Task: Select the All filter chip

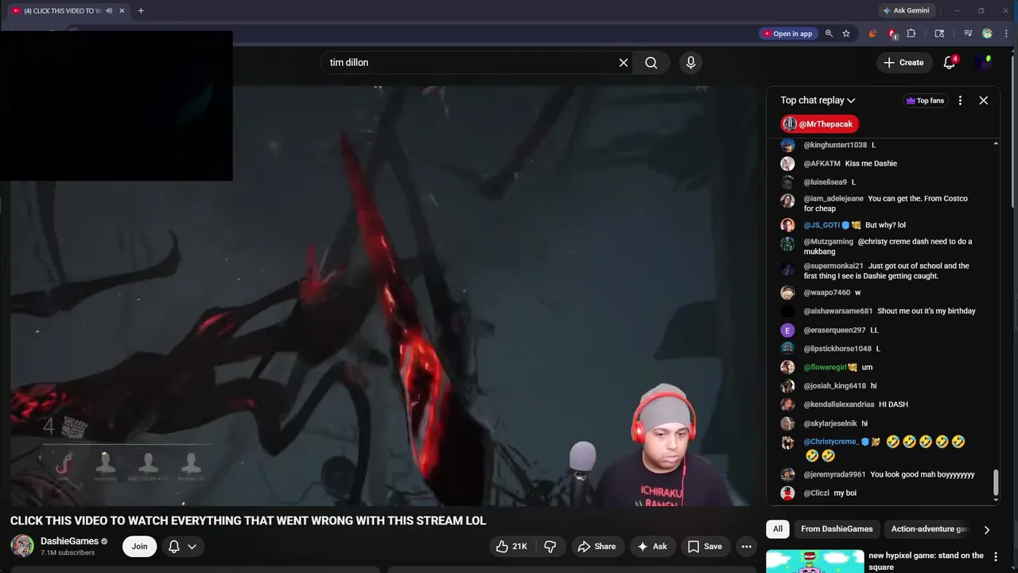Action: 778,529
